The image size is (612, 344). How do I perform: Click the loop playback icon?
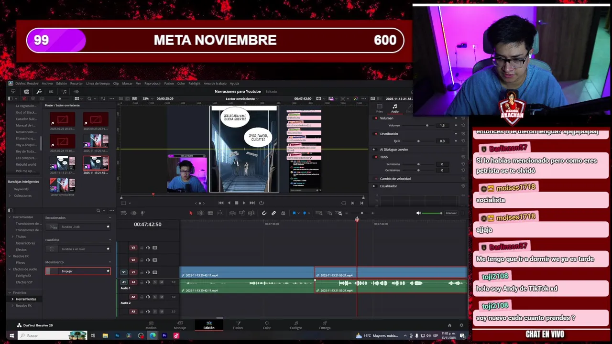(261, 203)
